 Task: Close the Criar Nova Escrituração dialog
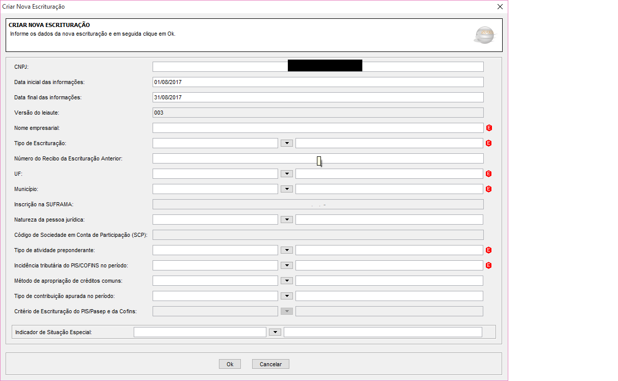(500, 7)
